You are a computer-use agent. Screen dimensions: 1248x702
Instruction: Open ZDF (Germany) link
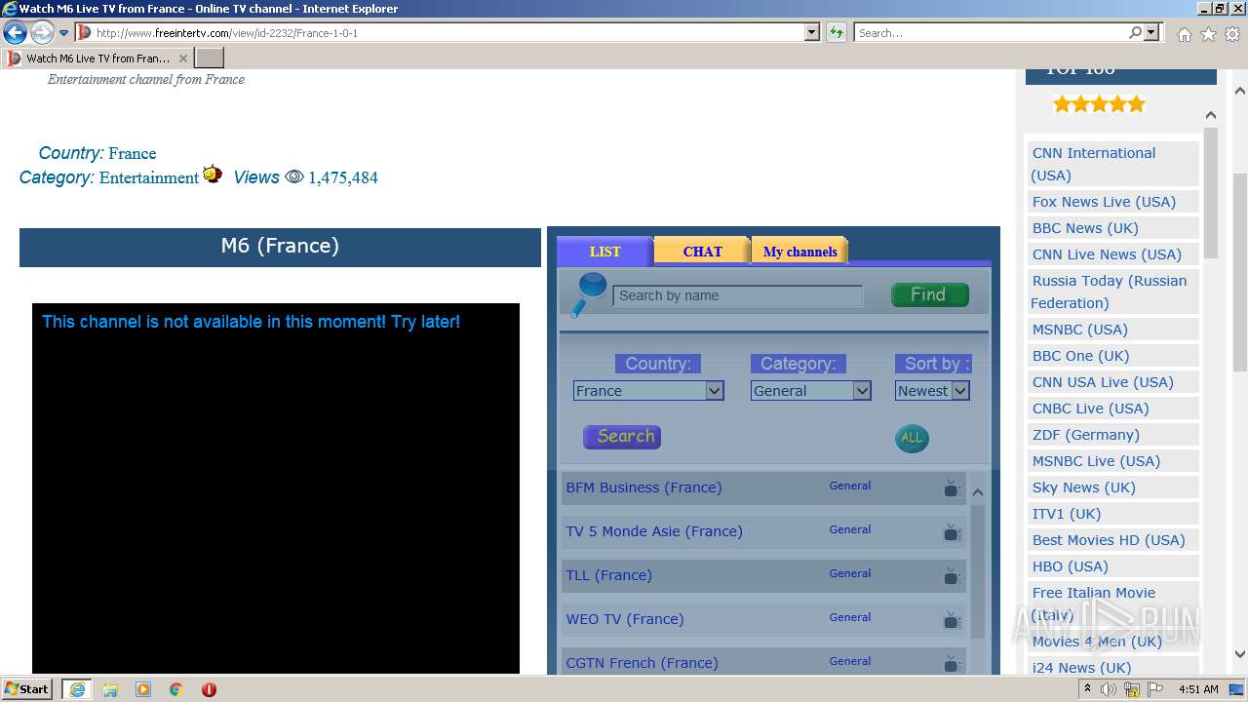tap(1085, 435)
